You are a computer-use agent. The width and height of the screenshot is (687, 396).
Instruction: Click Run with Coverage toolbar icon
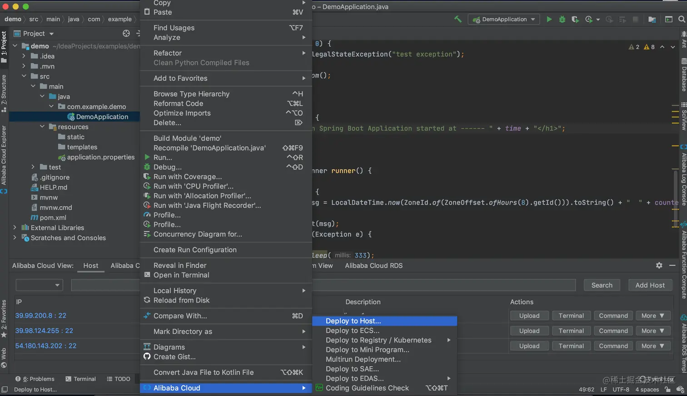575,19
